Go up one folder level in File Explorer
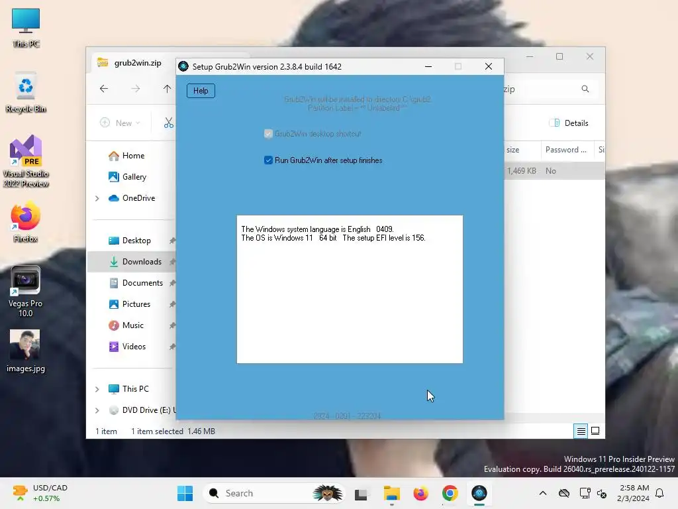The height and width of the screenshot is (509, 678). click(x=168, y=89)
